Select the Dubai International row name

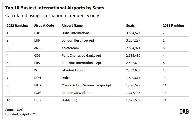(x=76, y=33)
